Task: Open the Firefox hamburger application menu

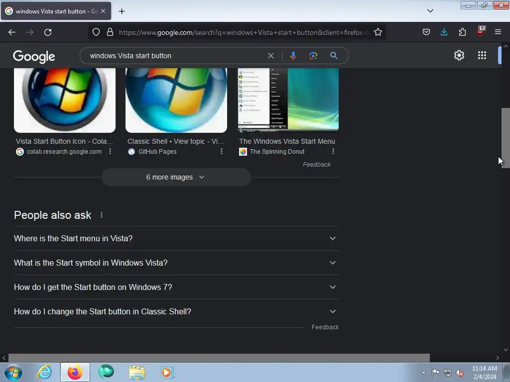Action: 498,32
